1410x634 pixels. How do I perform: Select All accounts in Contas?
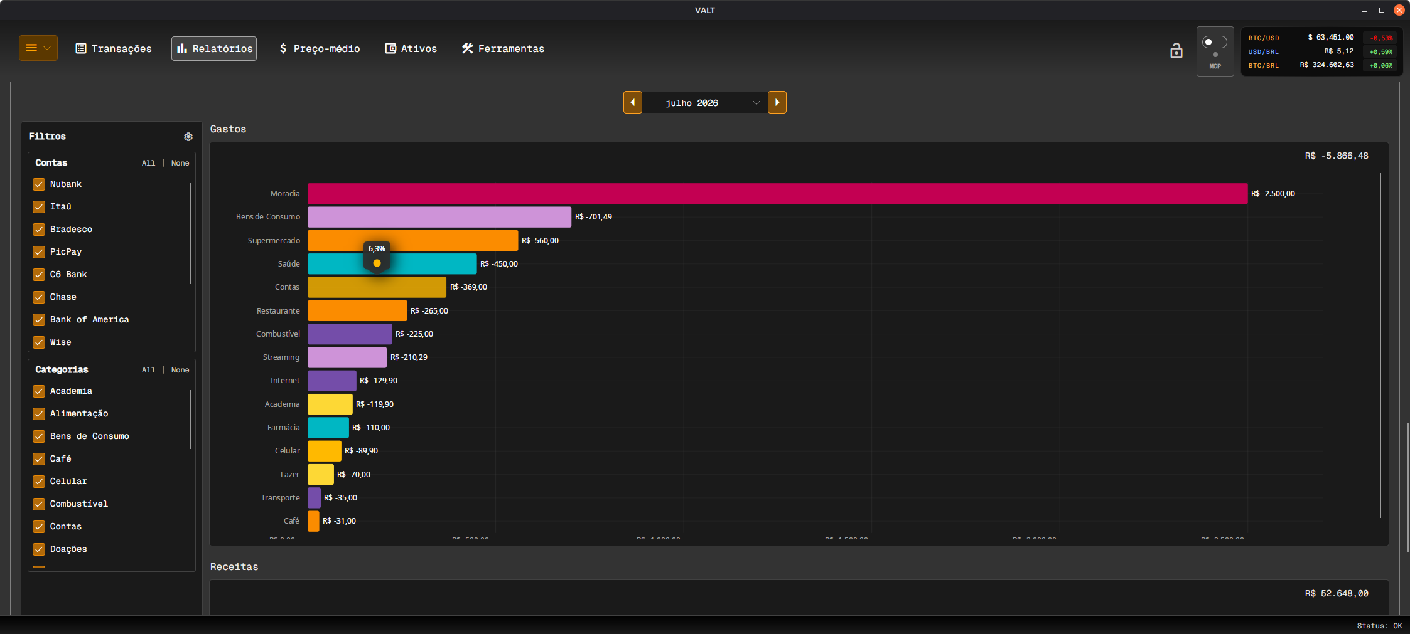point(148,163)
